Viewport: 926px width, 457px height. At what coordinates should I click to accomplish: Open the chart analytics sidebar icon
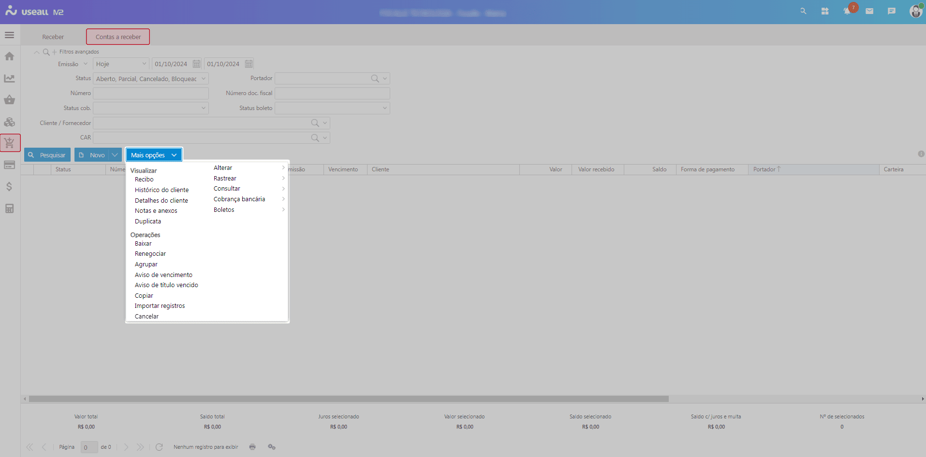point(9,78)
